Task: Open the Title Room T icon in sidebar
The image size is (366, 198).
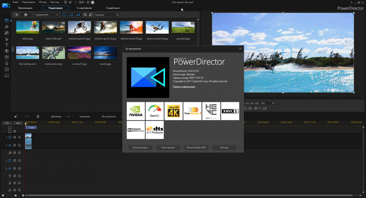Action: point(7,45)
